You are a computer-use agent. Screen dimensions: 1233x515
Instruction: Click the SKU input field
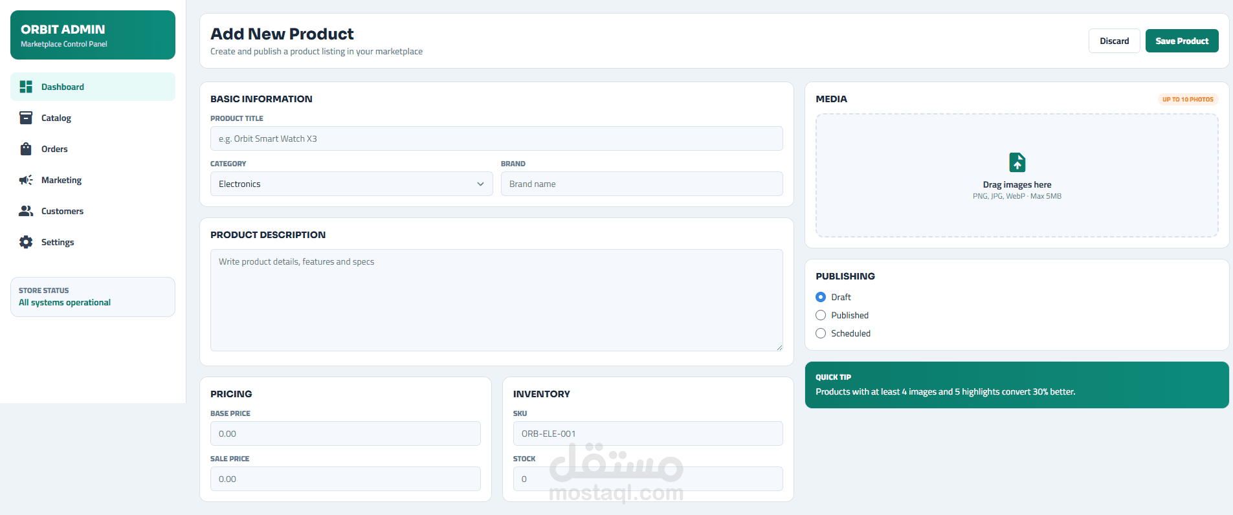coord(648,433)
